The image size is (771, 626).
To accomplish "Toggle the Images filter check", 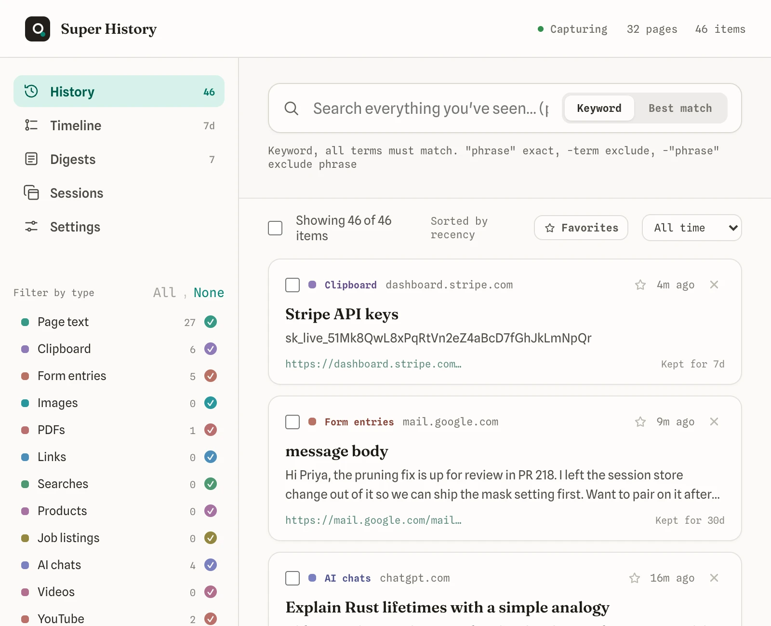I will pyautogui.click(x=211, y=403).
